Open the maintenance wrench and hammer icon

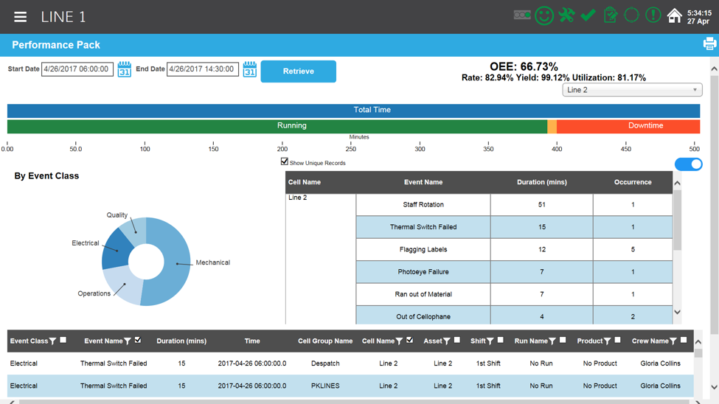(x=566, y=15)
